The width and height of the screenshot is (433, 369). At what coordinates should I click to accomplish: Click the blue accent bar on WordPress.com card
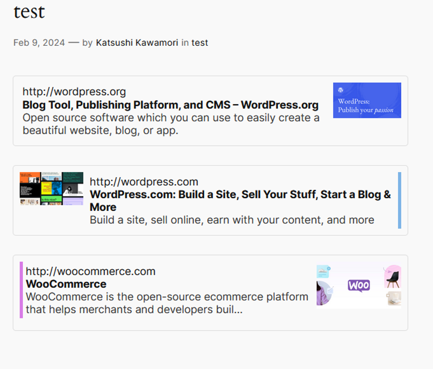point(399,199)
